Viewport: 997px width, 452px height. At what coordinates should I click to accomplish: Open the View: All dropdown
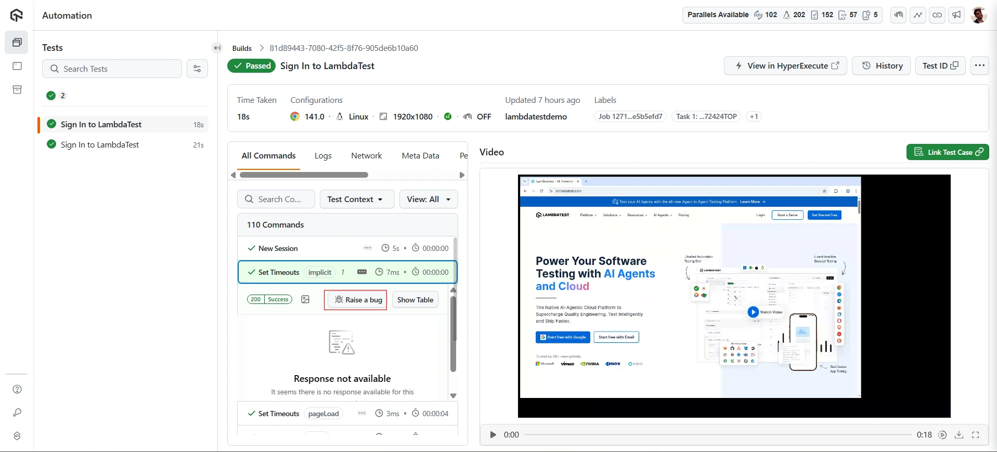coord(429,200)
